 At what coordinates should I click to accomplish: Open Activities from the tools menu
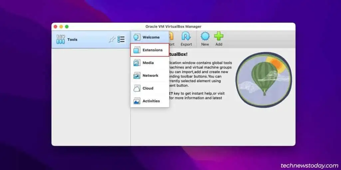[150, 101]
